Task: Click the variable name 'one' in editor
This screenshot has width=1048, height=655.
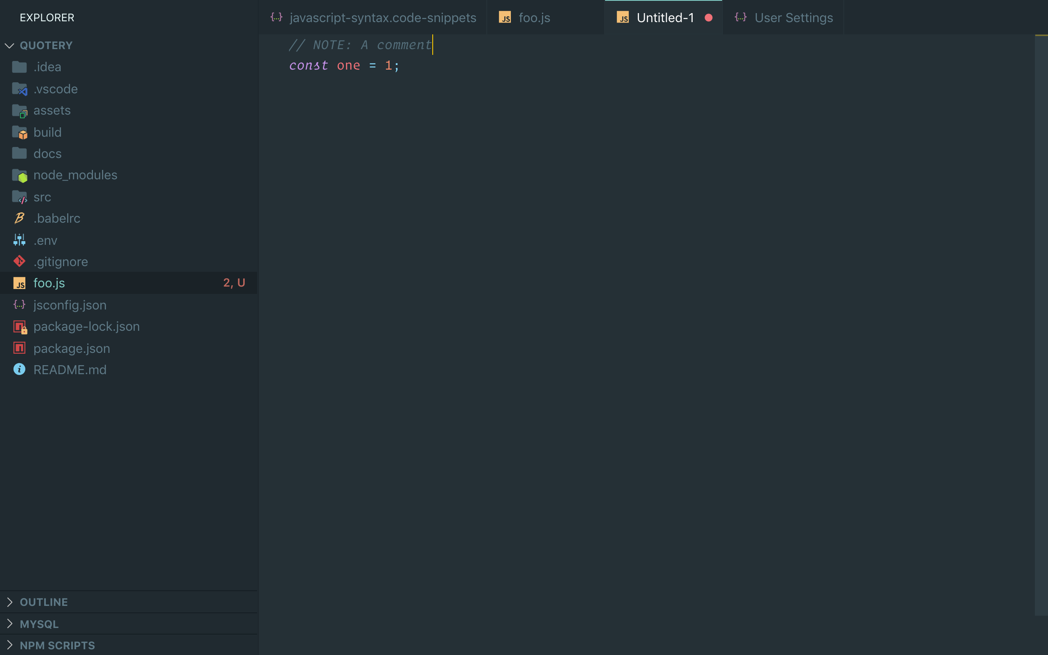Action: [x=349, y=65]
